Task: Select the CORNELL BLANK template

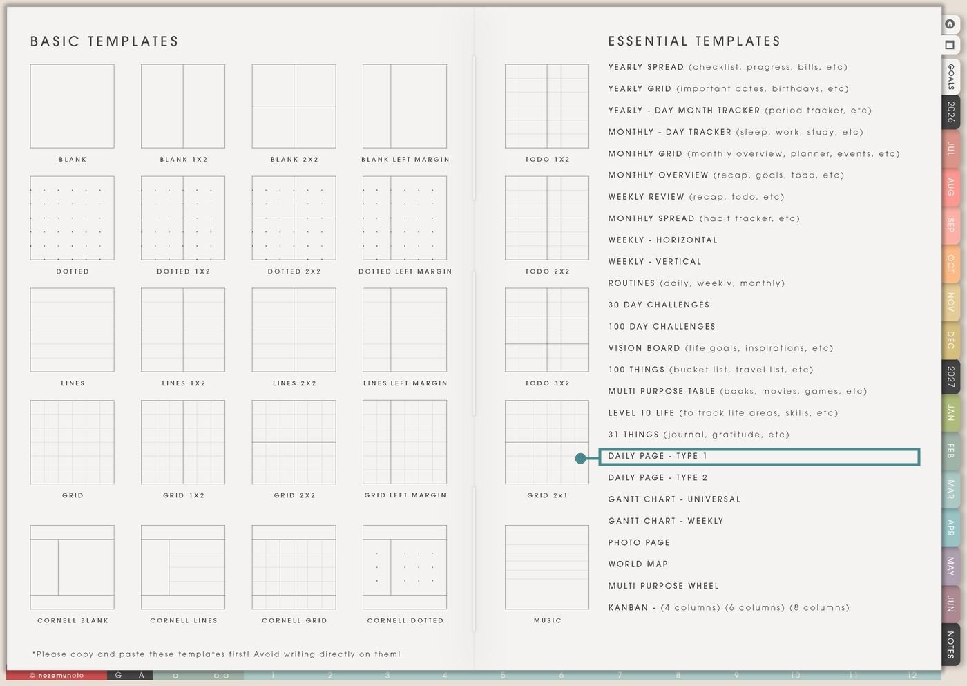Action: click(x=73, y=567)
